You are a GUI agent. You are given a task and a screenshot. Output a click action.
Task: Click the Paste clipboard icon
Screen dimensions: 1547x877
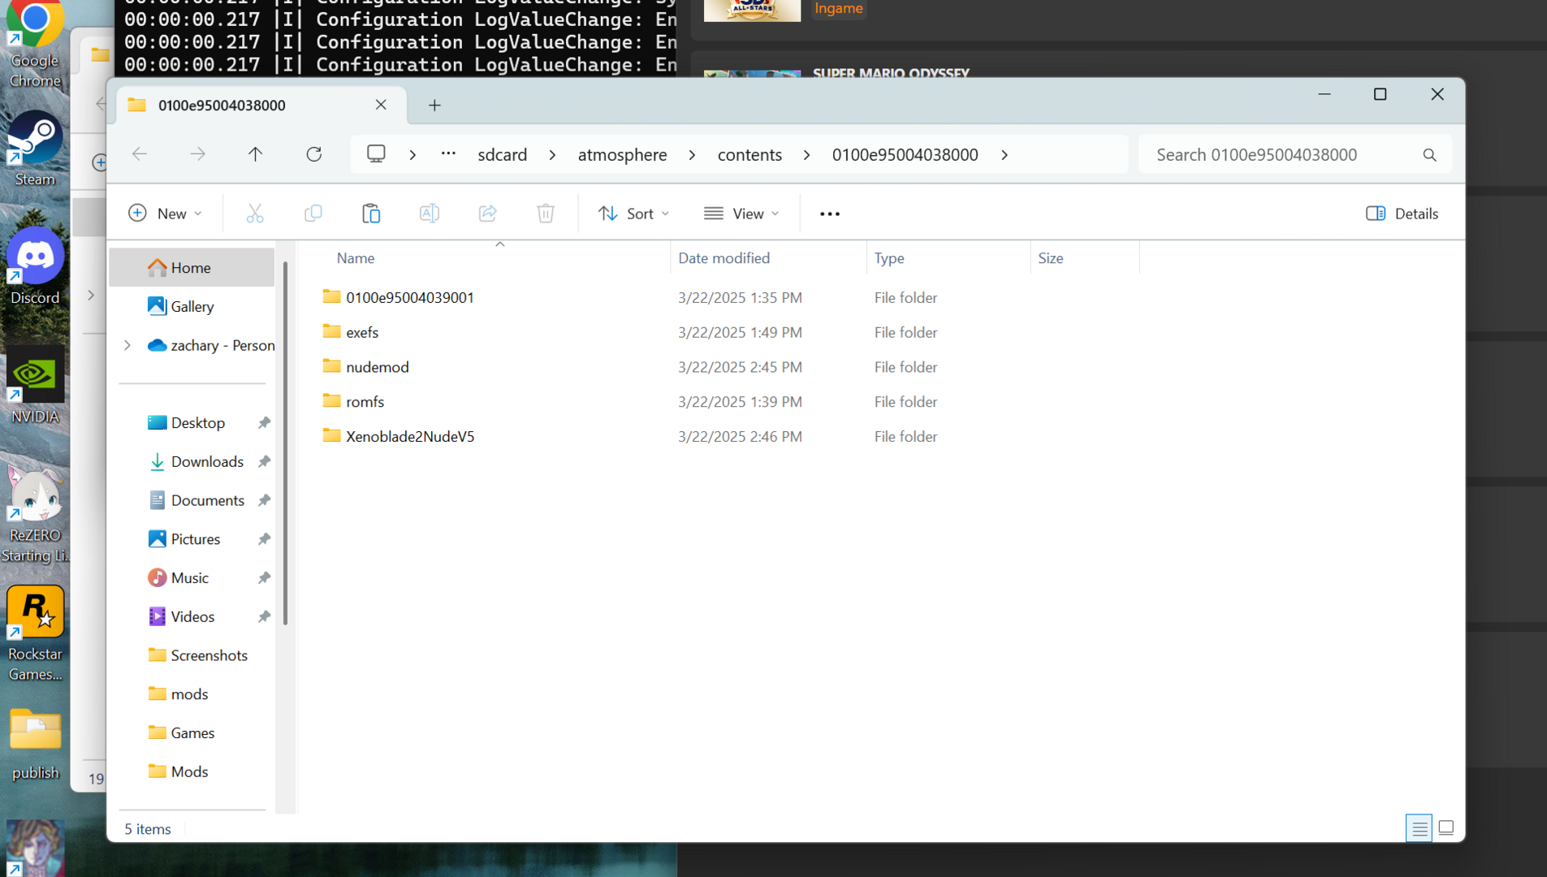tap(371, 214)
